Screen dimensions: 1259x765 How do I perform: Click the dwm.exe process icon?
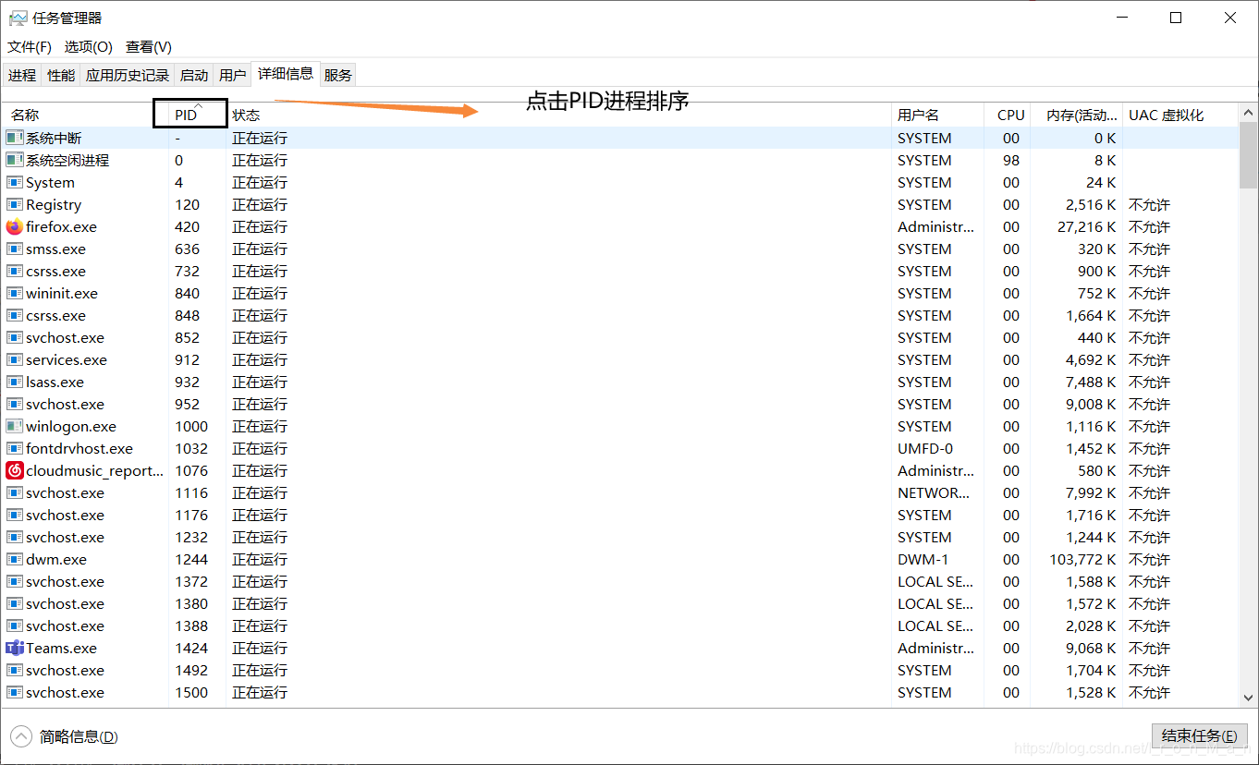14,559
